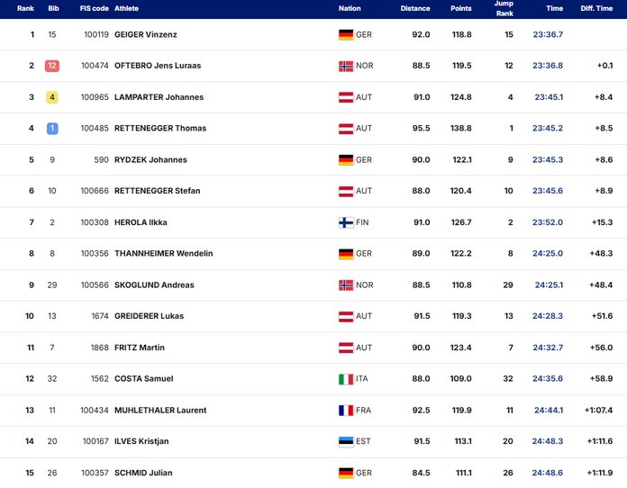Open RYDZEK Johannes athlete link
This screenshot has width=627, height=488.
[150, 160]
